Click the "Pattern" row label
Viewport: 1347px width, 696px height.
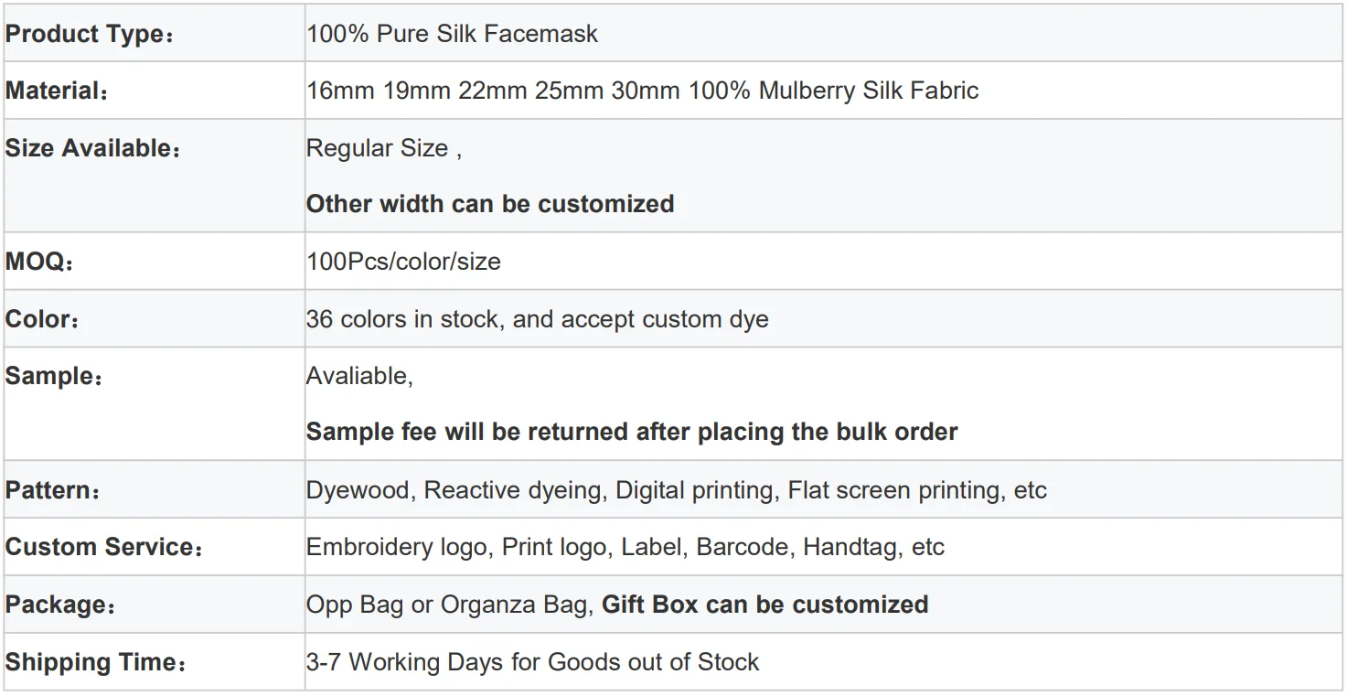52,490
